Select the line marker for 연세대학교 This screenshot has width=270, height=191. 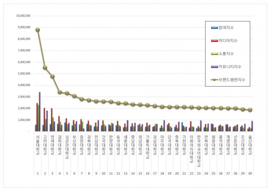click(x=52, y=76)
